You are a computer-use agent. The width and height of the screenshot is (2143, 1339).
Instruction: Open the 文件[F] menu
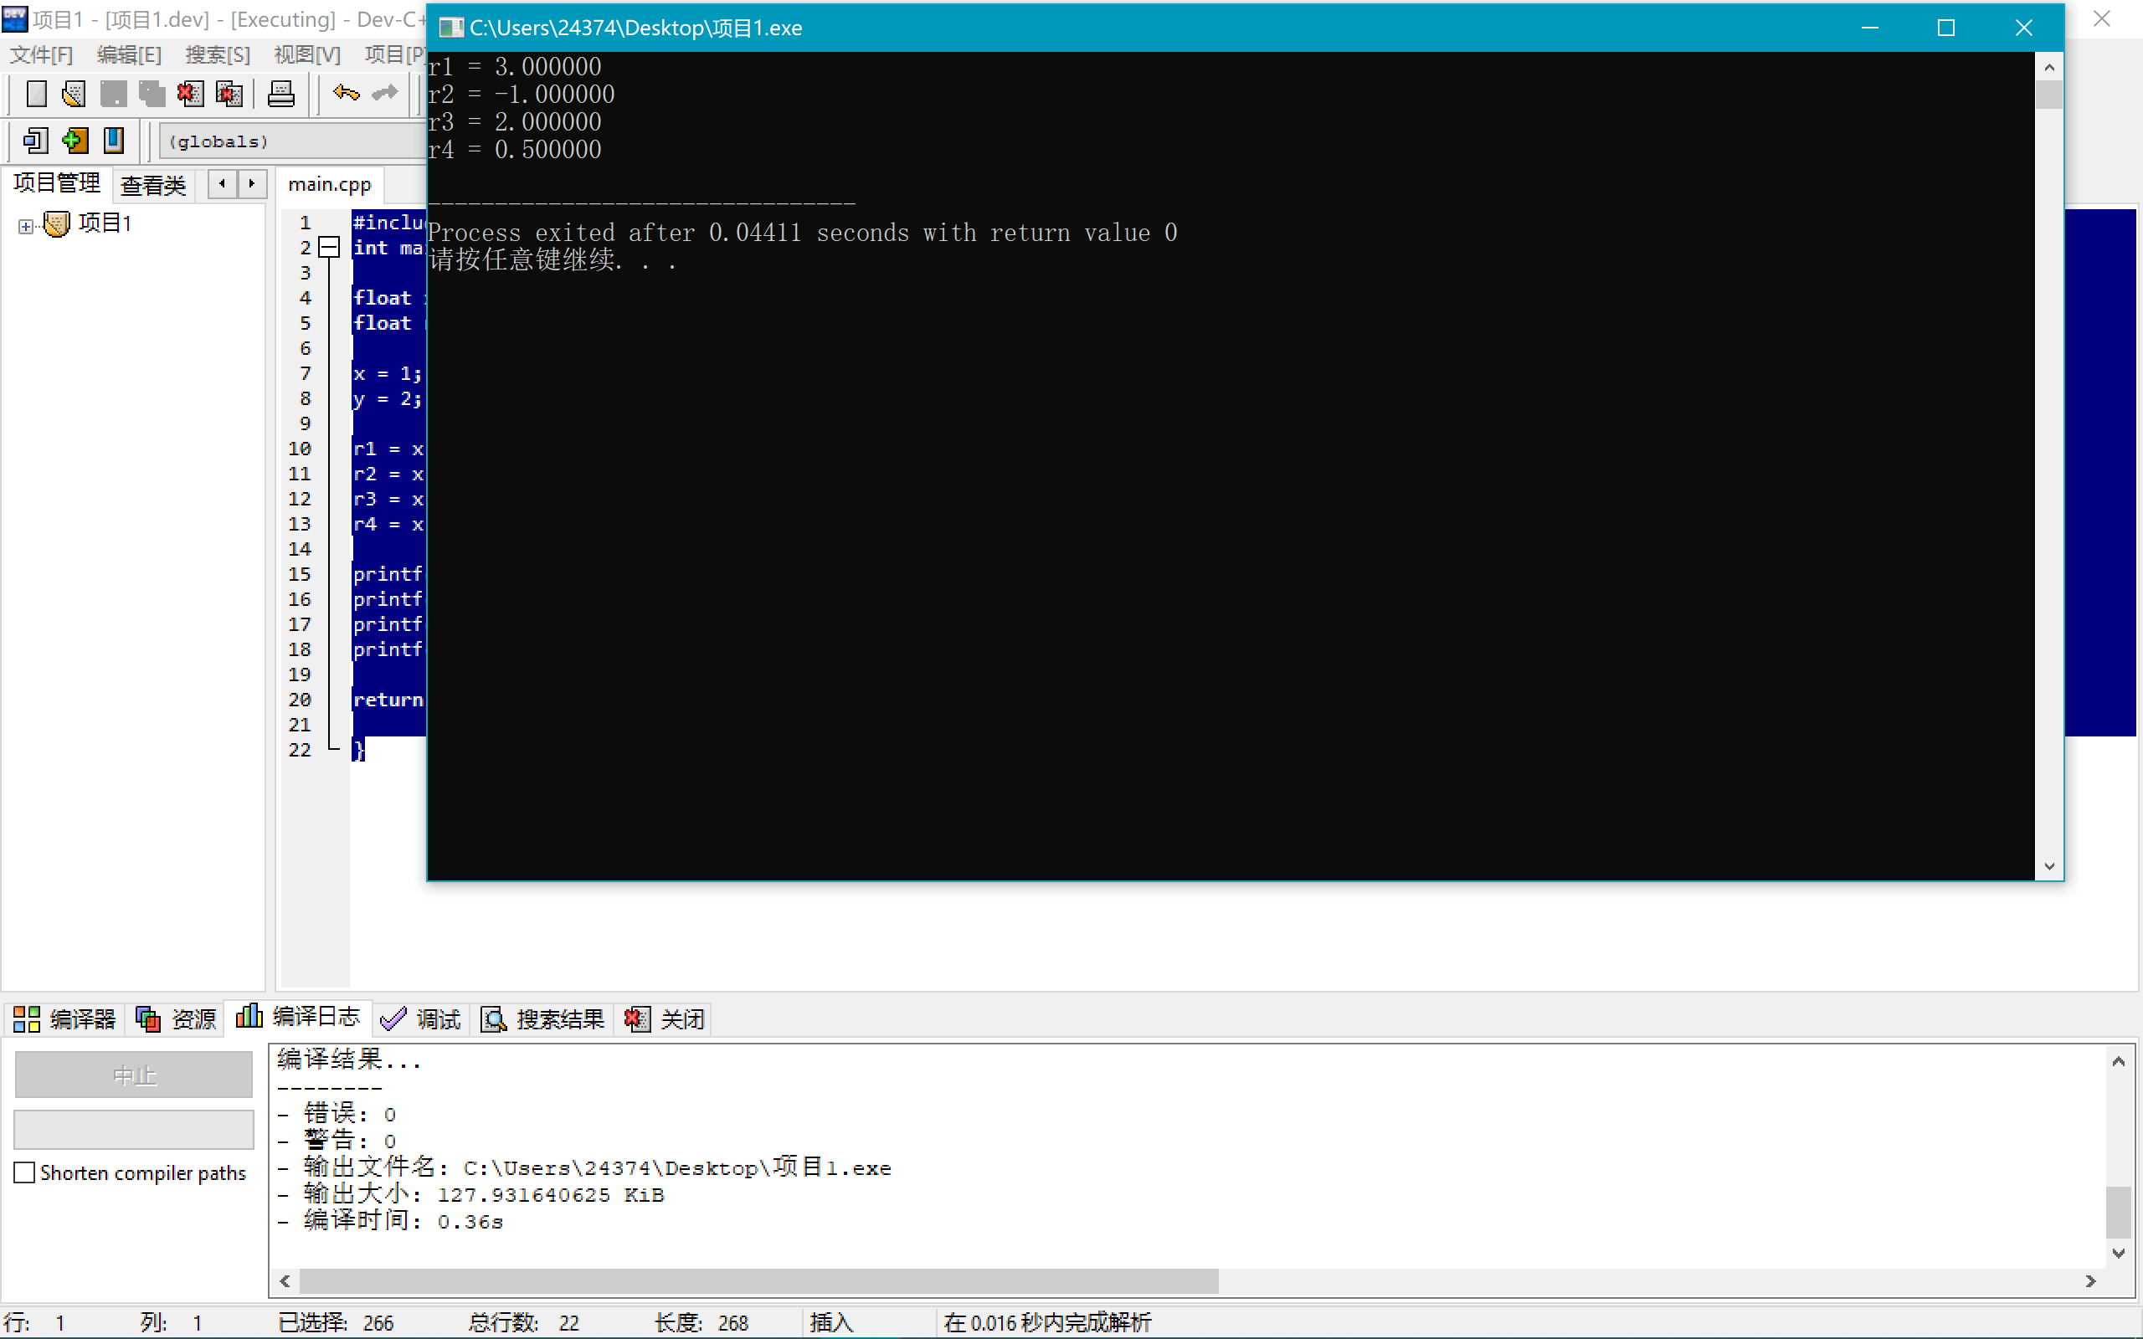[42, 55]
